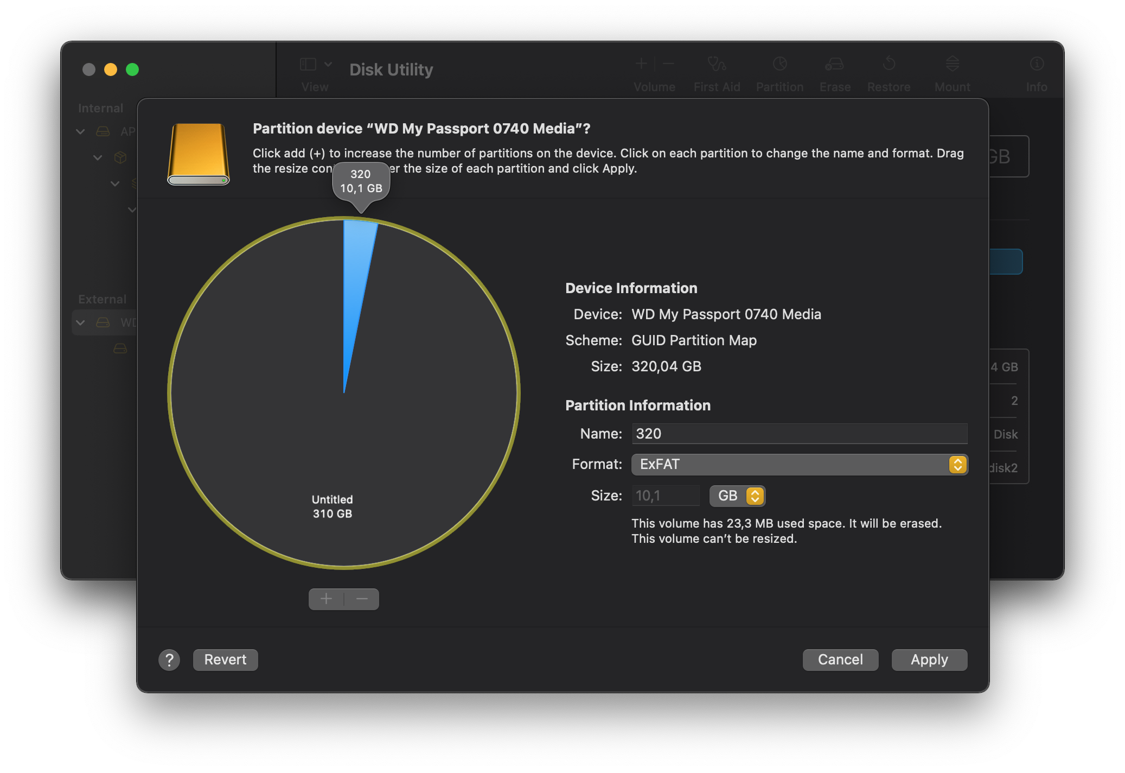The width and height of the screenshot is (1125, 773).
Task: Select the internal AP disk icon
Action: 103,131
